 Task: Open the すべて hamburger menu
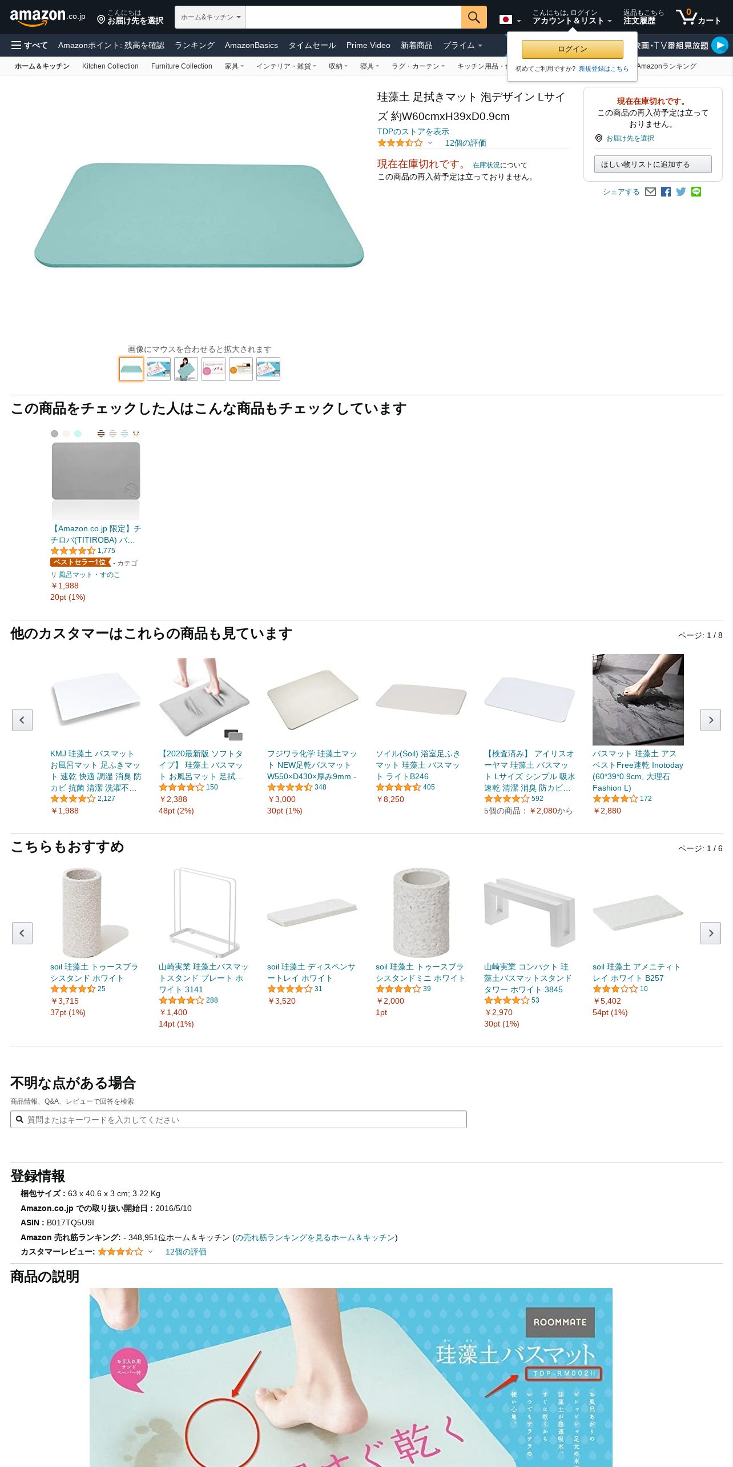(29, 45)
